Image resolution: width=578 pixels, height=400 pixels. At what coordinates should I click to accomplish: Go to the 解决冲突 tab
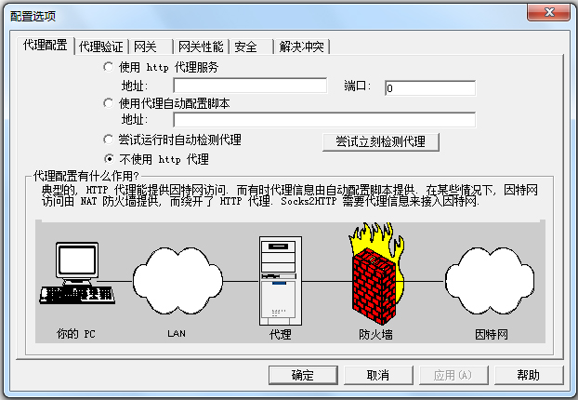[x=301, y=47]
